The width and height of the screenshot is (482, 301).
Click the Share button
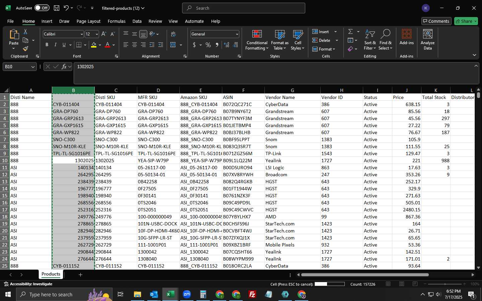(x=466, y=21)
